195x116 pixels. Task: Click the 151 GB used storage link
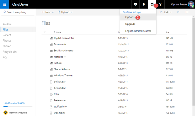(14, 103)
